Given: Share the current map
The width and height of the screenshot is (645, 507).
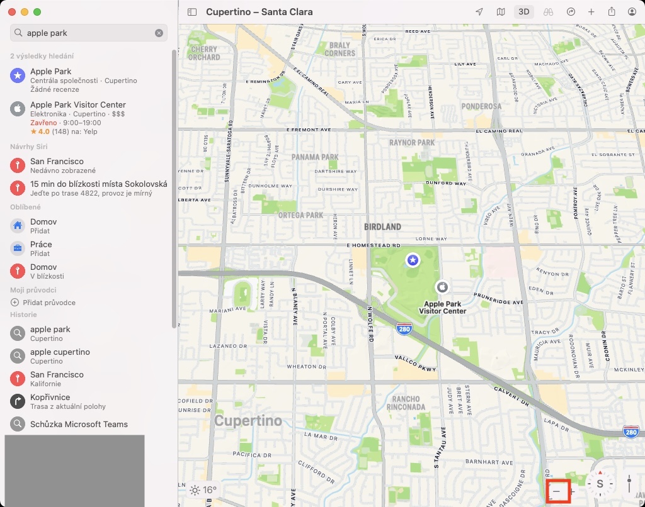Looking at the screenshot, I should pos(612,11).
